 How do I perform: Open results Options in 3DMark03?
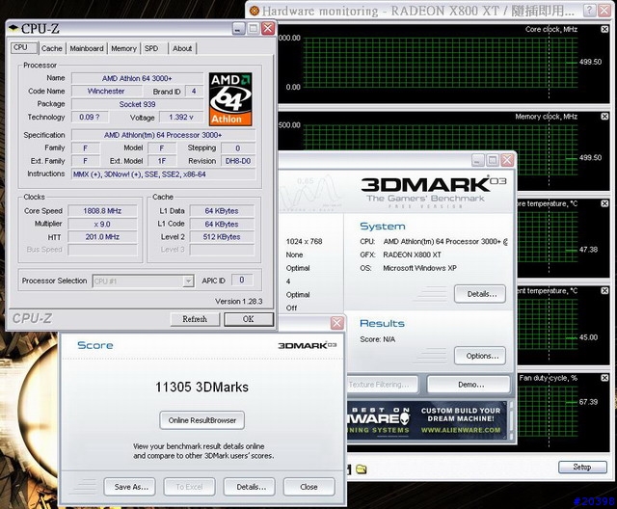480,356
